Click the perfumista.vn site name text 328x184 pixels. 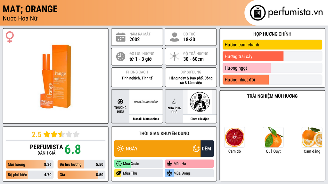295,12
